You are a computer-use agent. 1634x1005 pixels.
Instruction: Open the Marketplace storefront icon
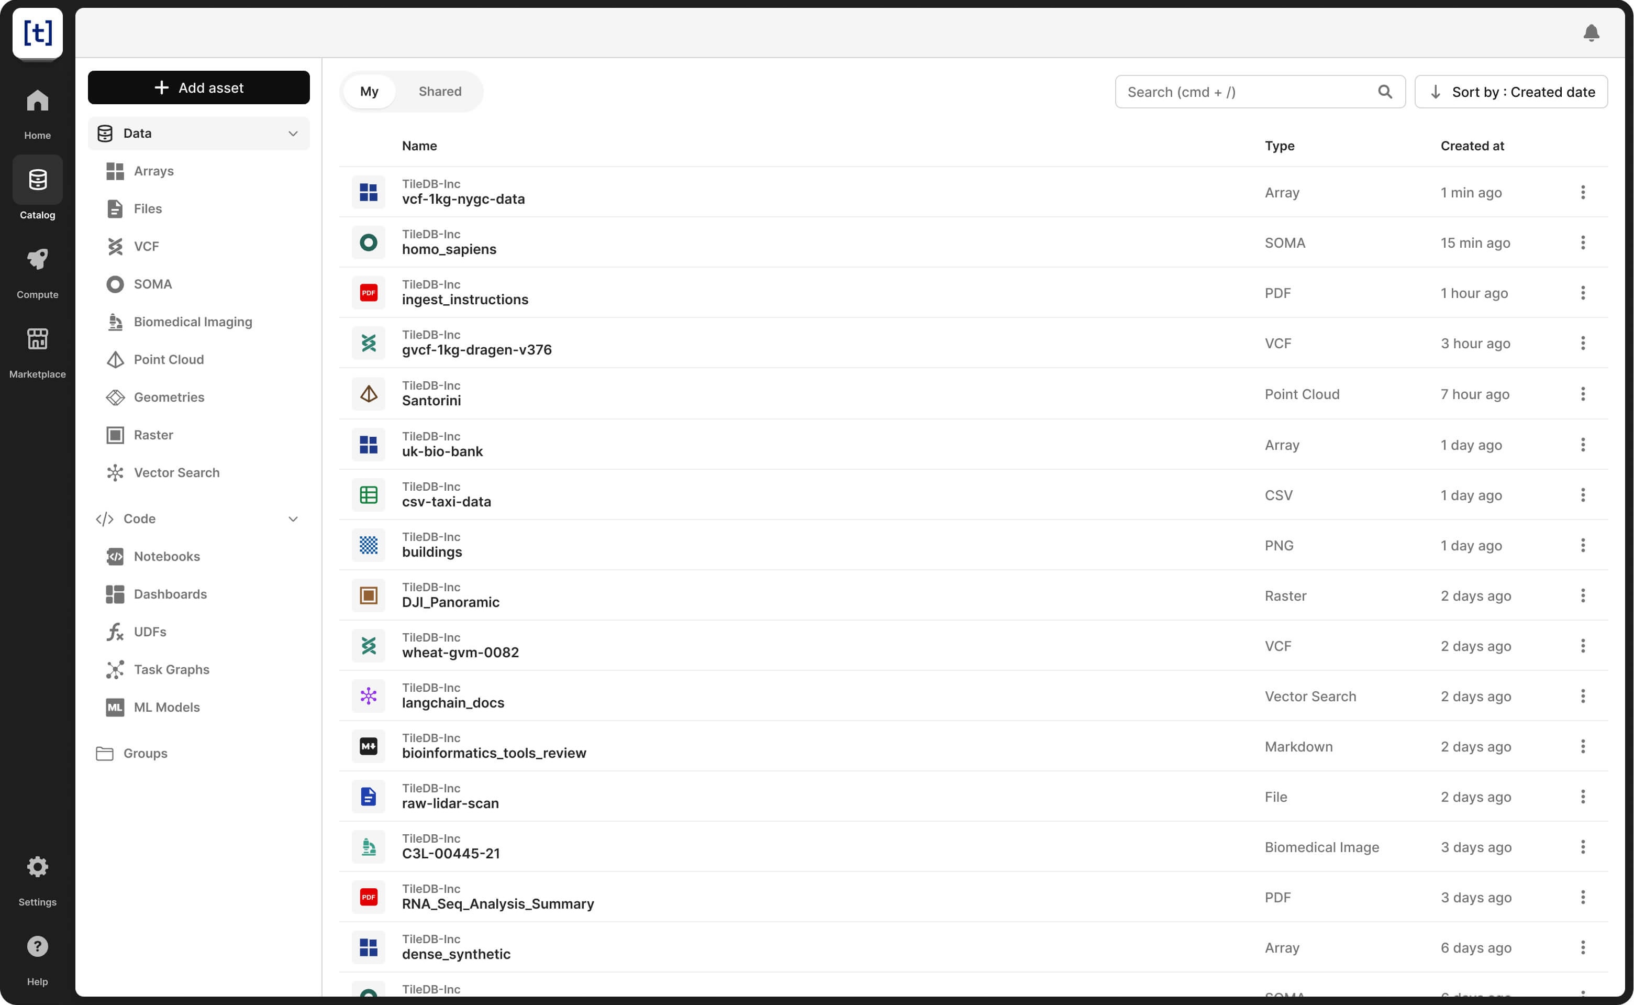37,339
